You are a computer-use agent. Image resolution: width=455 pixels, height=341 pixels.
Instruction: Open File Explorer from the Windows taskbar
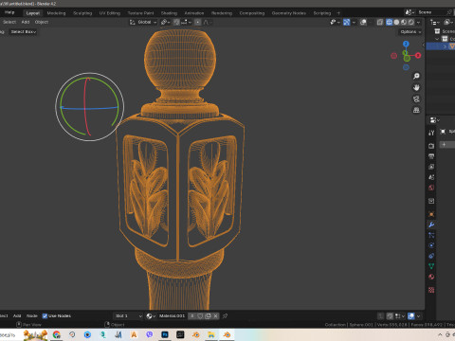[211, 334]
